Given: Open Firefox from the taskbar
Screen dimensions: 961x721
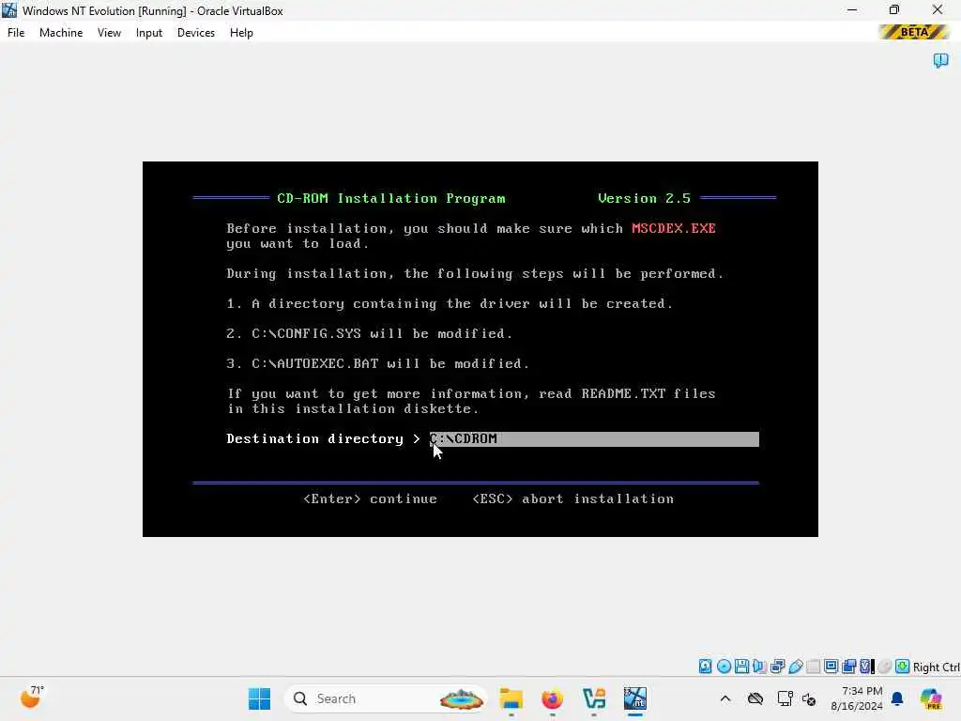Looking at the screenshot, I should click(x=552, y=698).
